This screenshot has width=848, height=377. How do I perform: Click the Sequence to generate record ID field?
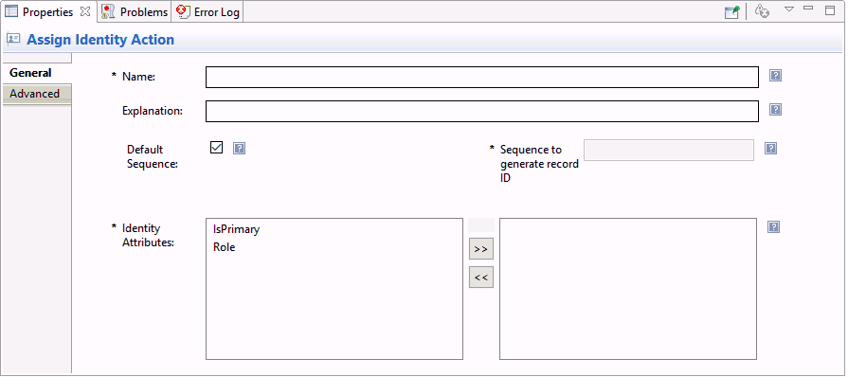click(668, 150)
